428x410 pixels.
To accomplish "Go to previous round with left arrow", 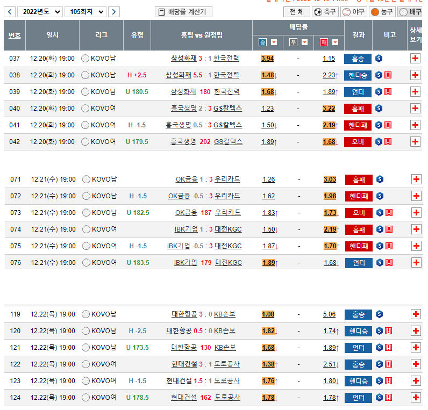I will (10, 12).
